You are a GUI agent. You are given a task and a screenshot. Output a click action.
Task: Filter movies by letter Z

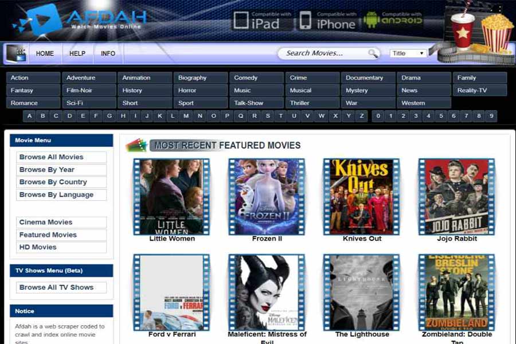(x=362, y=116)
